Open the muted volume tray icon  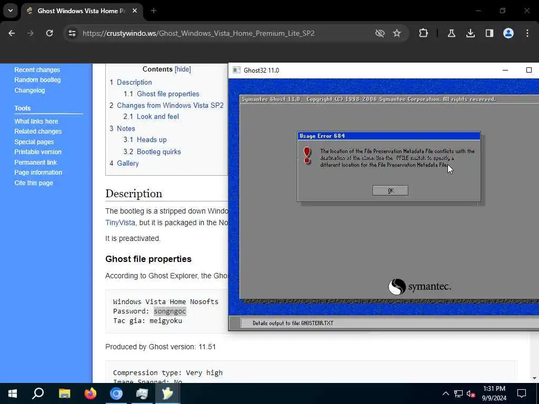coord(471,393)
